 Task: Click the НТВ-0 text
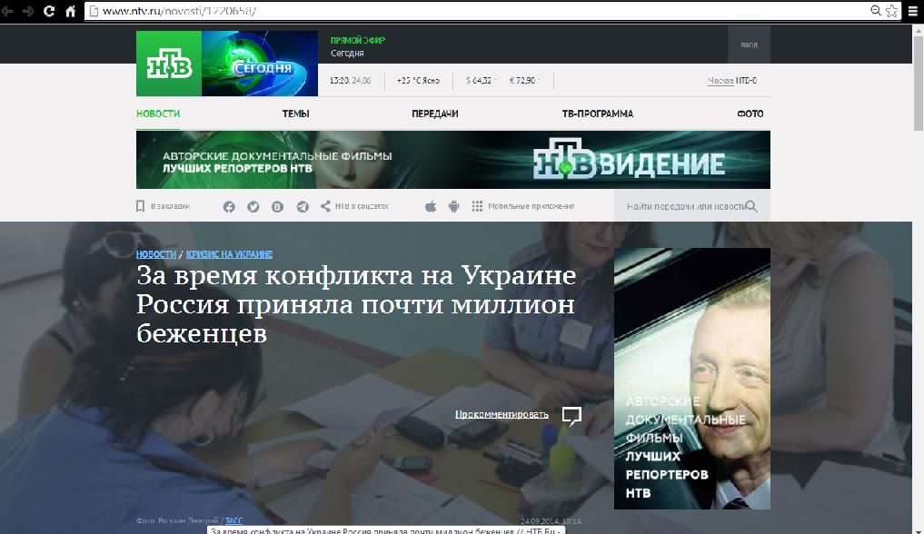pyautogui.click(x=746, y=81)
